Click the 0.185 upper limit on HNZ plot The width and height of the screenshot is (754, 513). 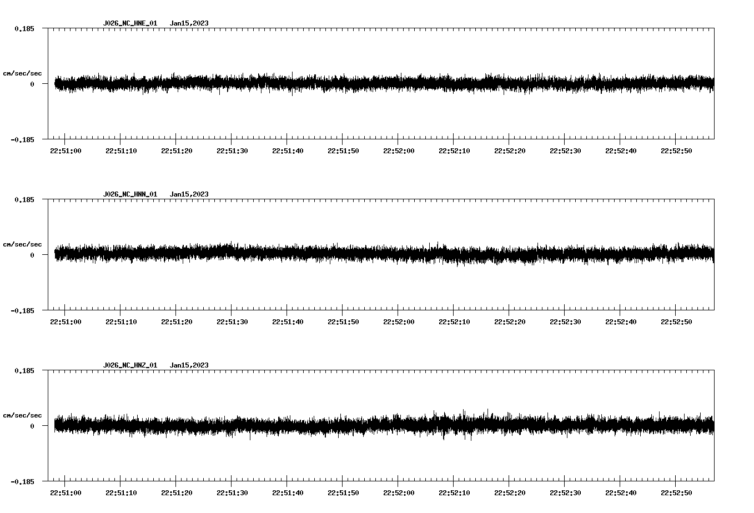coord(24,370)
